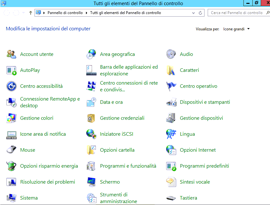
Task: Click the back navigation button
Action: 6,13
